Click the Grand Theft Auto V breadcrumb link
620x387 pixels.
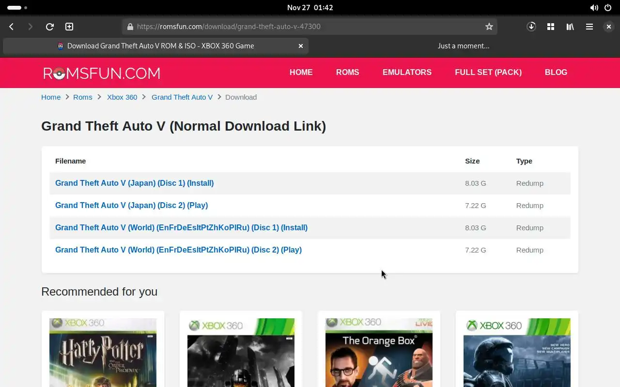coord(182,97)
